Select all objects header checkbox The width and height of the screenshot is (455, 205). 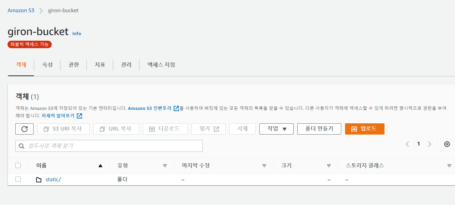point(18,166)
